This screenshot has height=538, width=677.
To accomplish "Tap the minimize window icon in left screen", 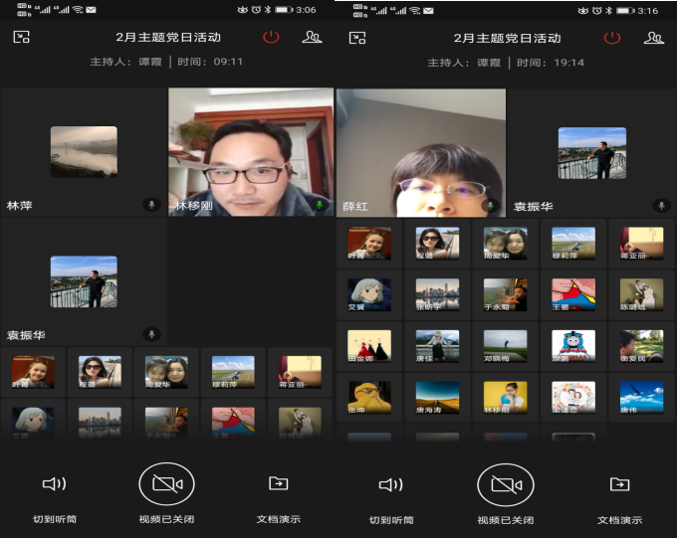I will pyautogui.click(x=21, y=38).
